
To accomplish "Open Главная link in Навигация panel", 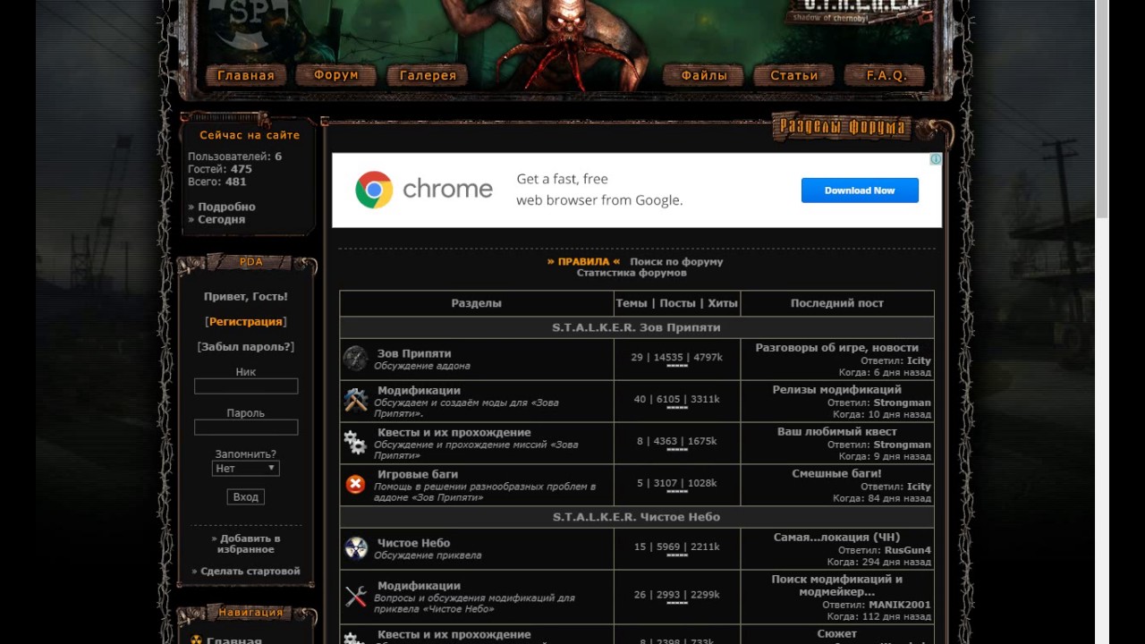I will tap(234, 640).
